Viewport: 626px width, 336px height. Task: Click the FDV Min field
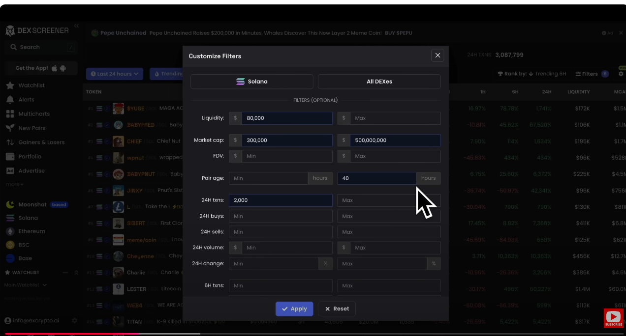[287, 156]
